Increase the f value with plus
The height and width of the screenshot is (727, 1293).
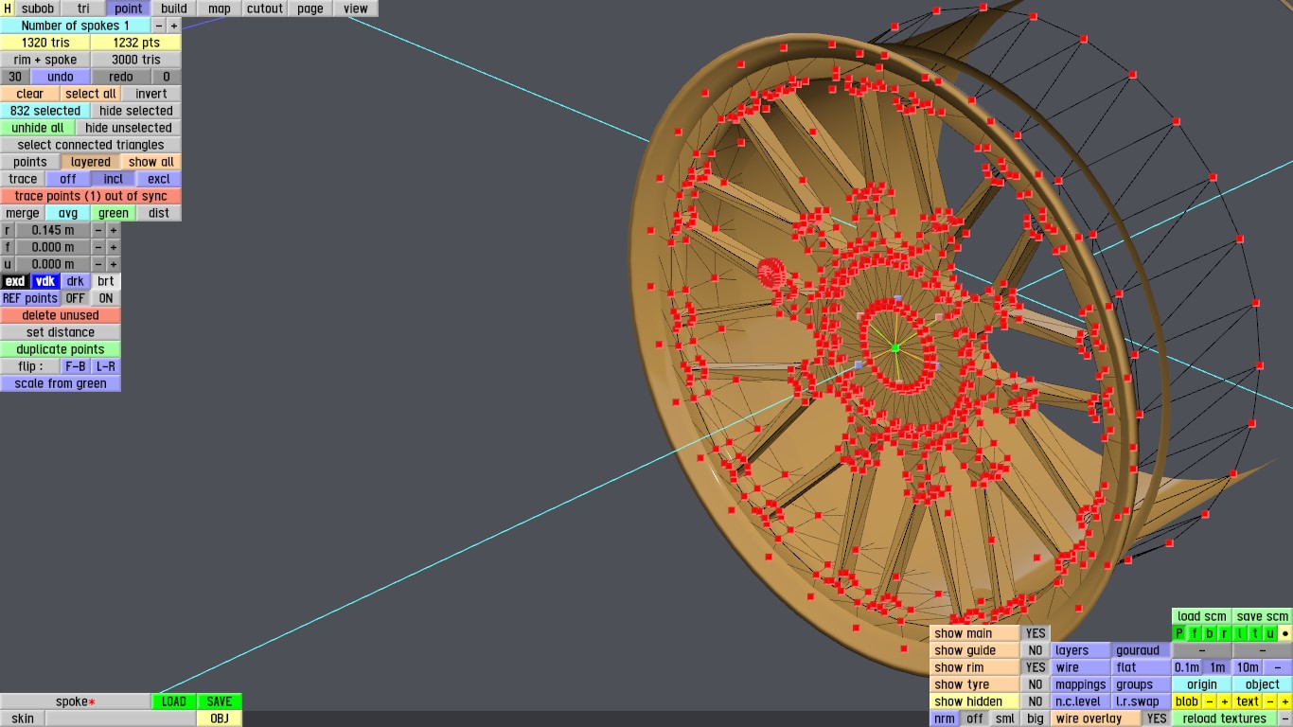click(x=114, y=247)
